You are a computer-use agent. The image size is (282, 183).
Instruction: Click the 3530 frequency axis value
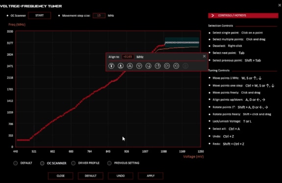point(10,31)
